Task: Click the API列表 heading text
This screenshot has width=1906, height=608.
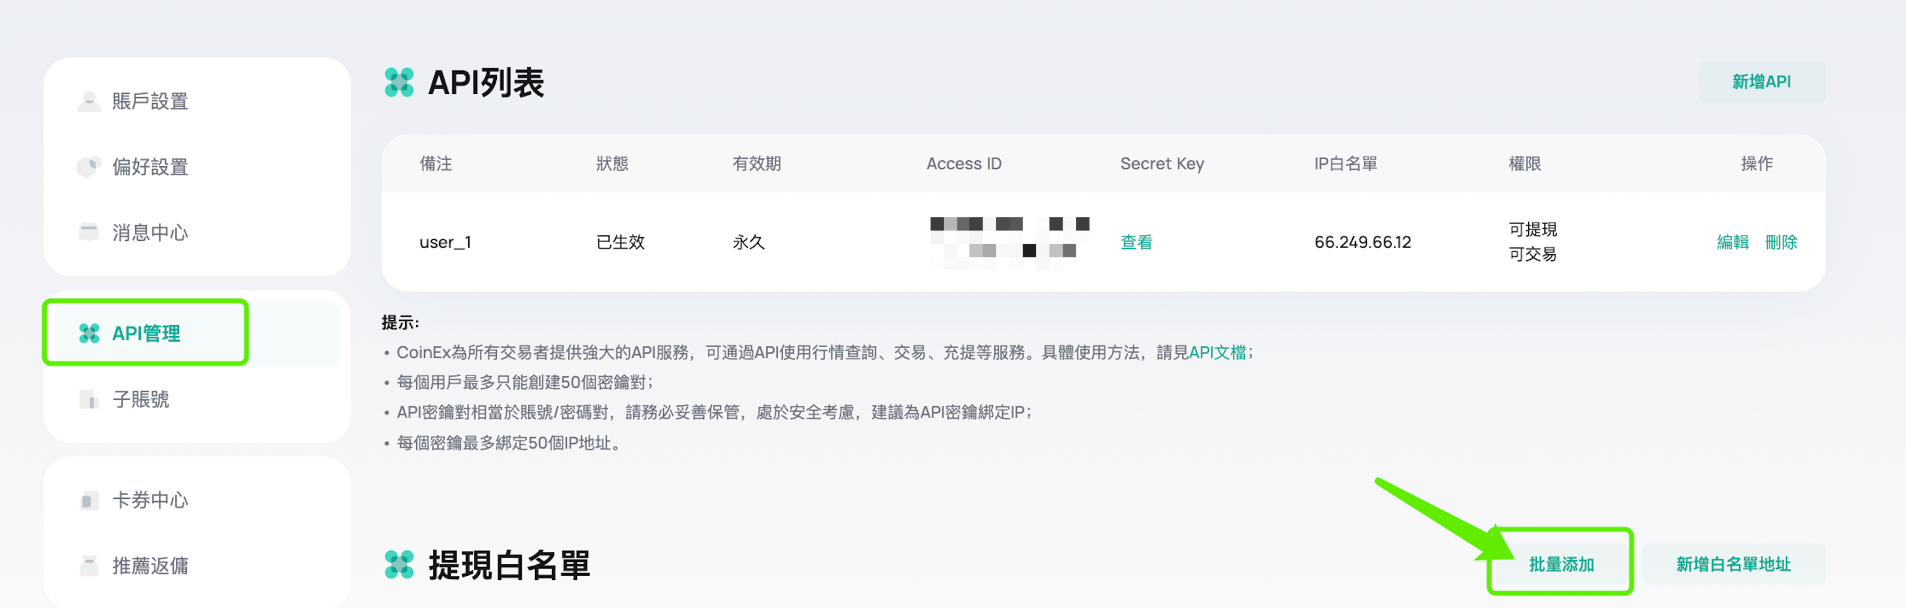Action: click(486, 82)
